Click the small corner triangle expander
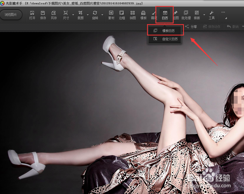 coord(226,18)
